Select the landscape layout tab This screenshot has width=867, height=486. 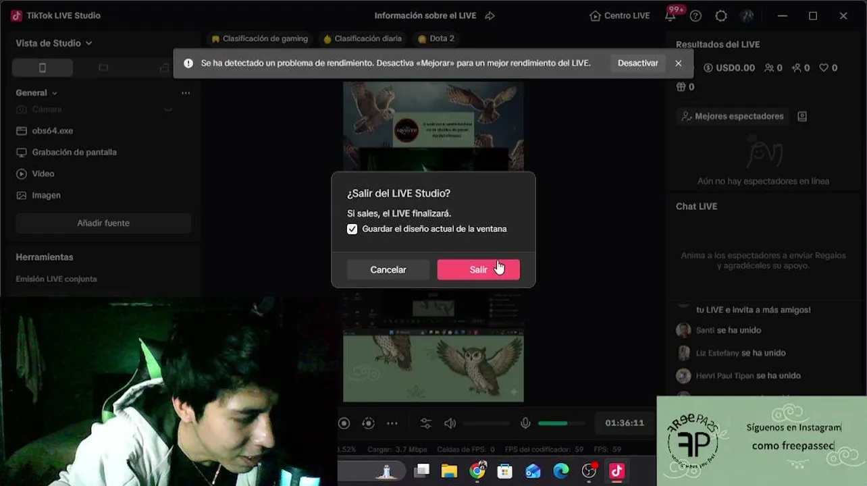(103, 67)
